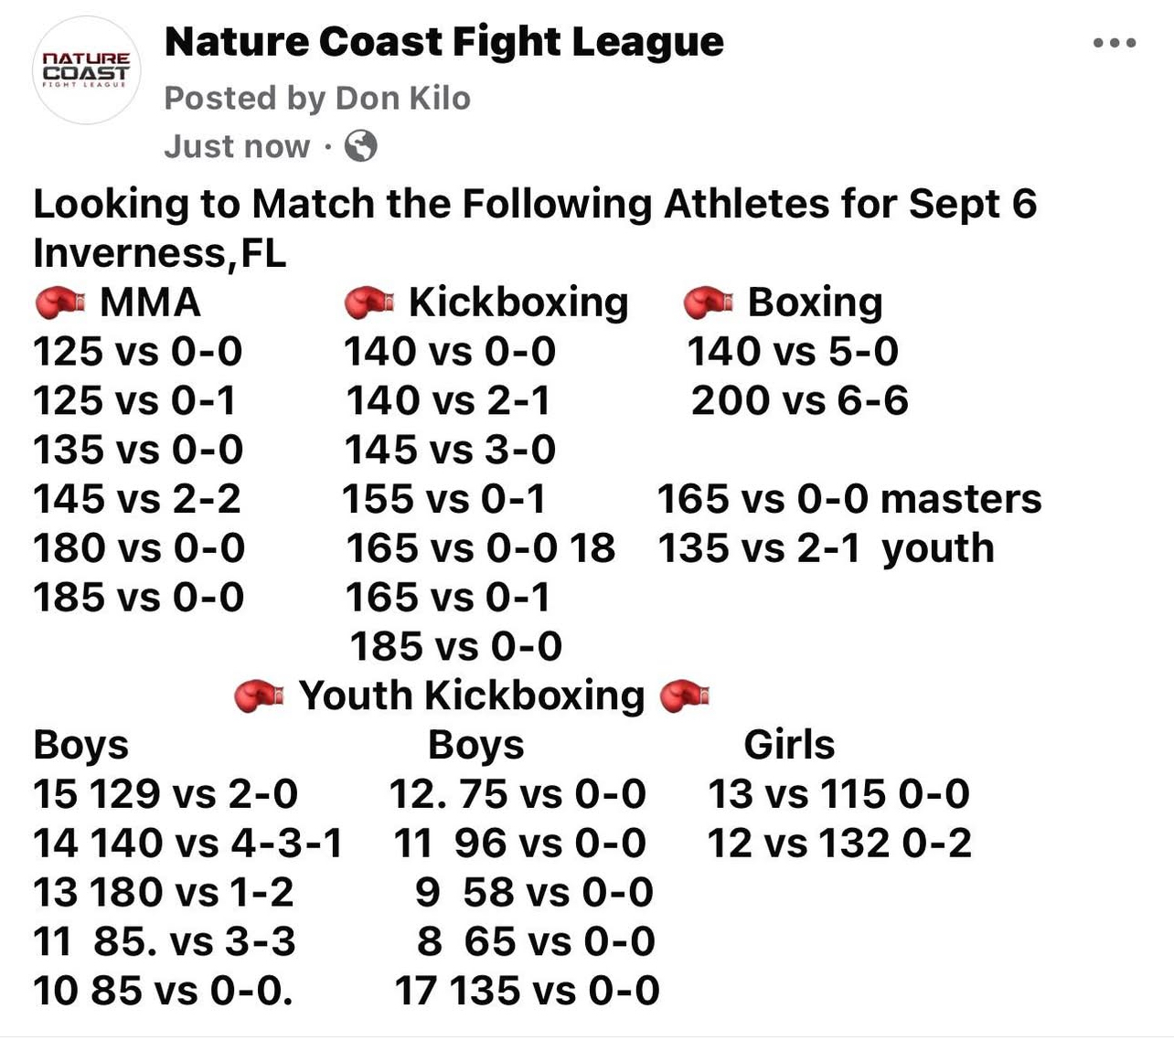Screen dimensions: 1174x1051
Task: Click the Youth Kickboxing heading text
Action: (472, 695)
